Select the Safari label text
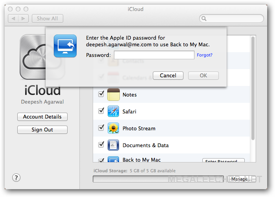275x197 pixels. point(129,111)
